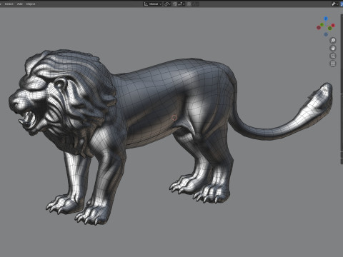Open the Object menu
The width and height of the screenshot is (343, 257).
[31, 4]
